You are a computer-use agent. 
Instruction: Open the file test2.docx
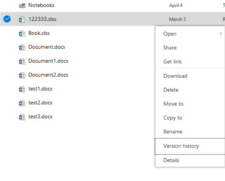40,102
